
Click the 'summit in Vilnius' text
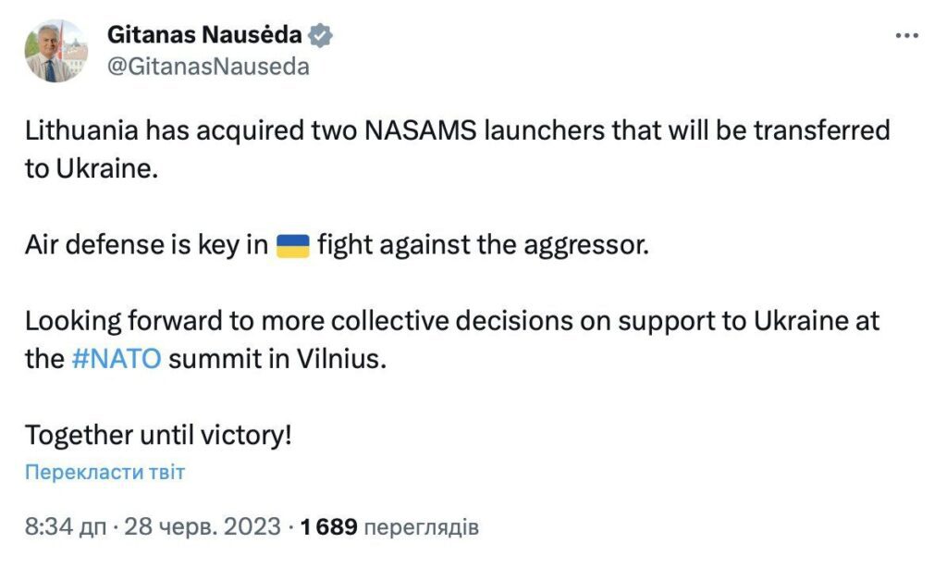(x=277, y=359)
